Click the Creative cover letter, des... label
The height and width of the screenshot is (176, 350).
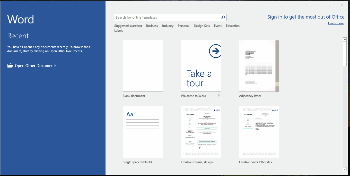[x=257, y=162]
